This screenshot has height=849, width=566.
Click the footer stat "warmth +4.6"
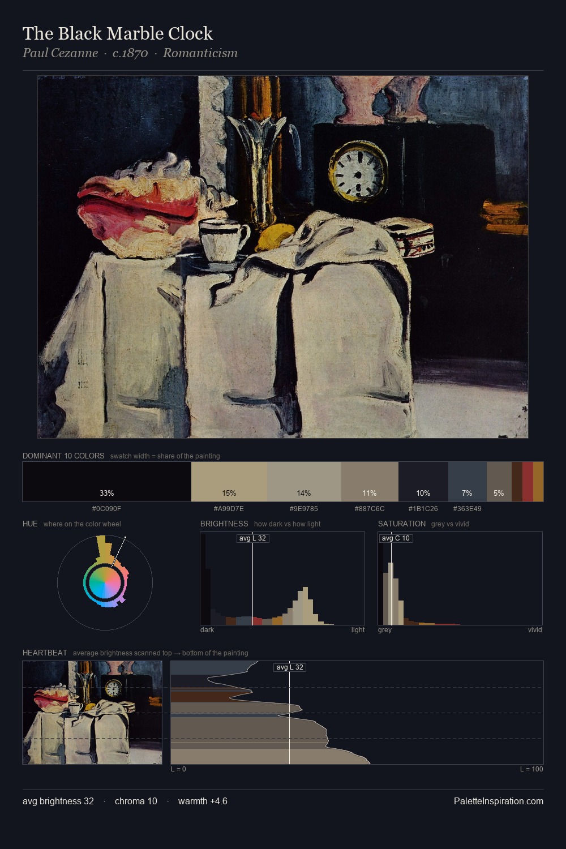pyautogui.click(x=203, y=801)
